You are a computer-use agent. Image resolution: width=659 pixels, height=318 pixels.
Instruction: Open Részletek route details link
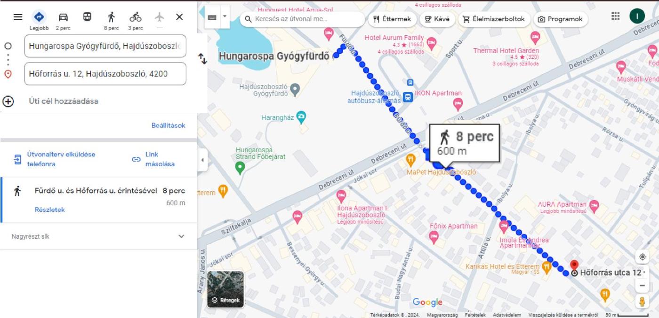(50, 209)
